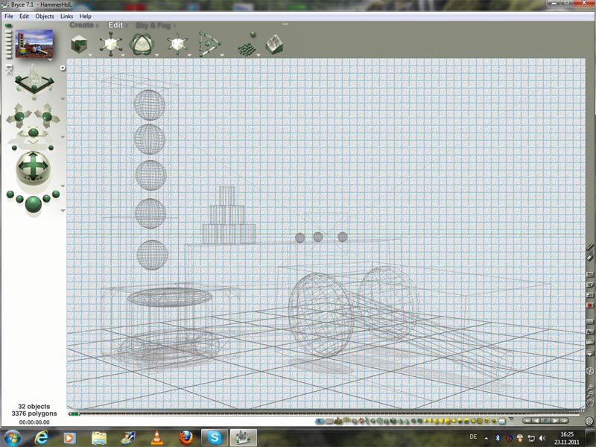Click the Edit palette label
596x447 pixels.
coord(115,25)
